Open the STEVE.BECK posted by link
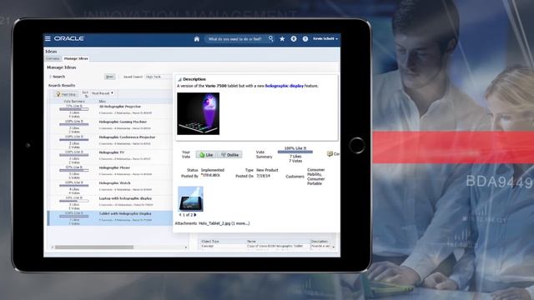Viewport: 534px width, 300px height. pyautogui.click(x=211, y=176)
